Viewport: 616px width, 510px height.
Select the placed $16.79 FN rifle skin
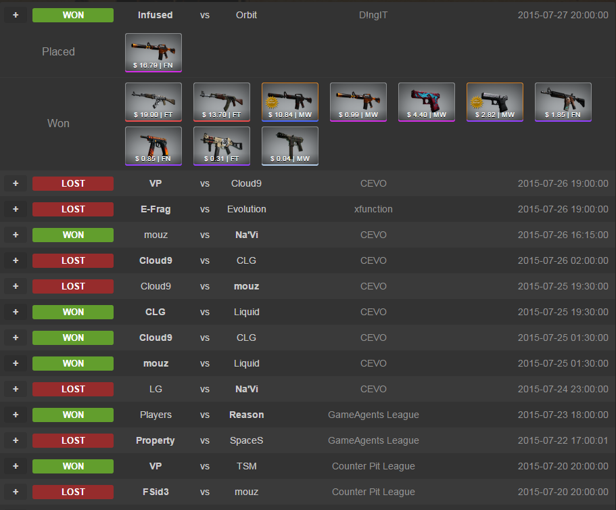point(153,53)
